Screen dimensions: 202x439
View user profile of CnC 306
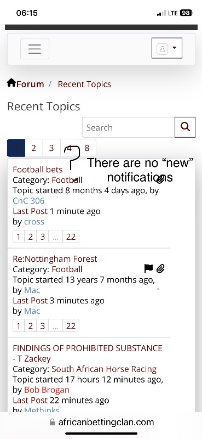pos(28,201)
